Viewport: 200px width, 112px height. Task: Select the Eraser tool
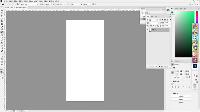click(2, 40)
